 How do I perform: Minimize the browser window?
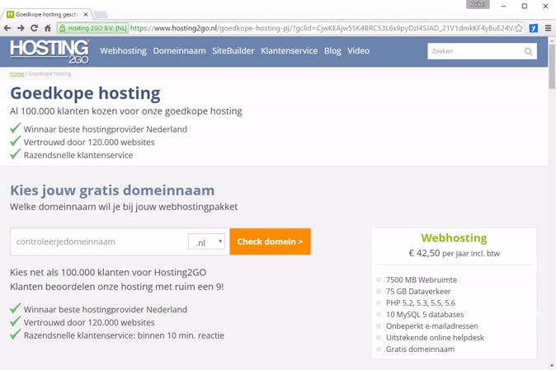click(x=503, y=6)
